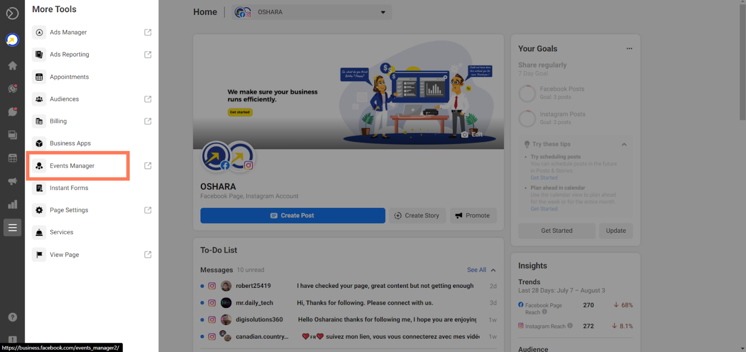Screen dimensions: 746x352
Task: Click the megaphone Ads sidebar icon
Action: point(13,181)
